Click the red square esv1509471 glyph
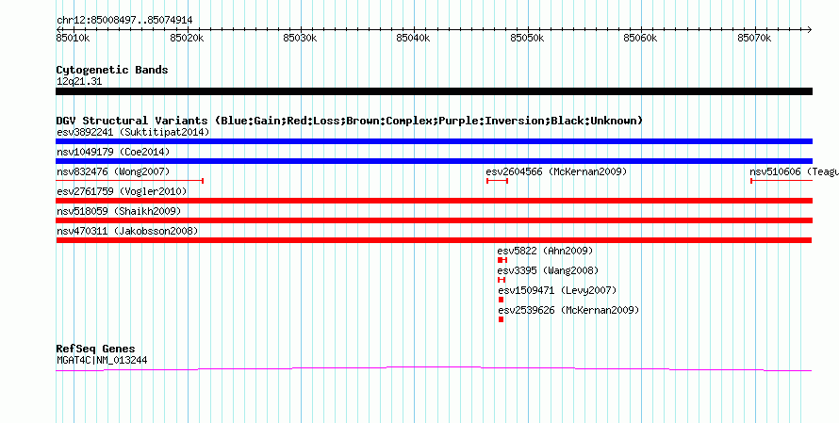Viewport: 839px width, 423px height. click(x=501, y=300)
